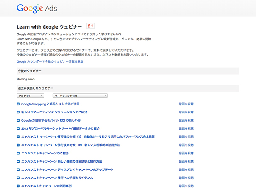Open the マーケティング目標 dropdown filter
Screen dimensions: 256x192
pyautogui.click(x=80, y=96)
